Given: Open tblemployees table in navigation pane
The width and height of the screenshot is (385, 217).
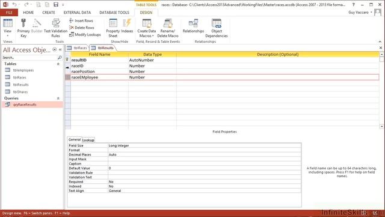Looking at the screenshot, I should [x=23, y=71].
